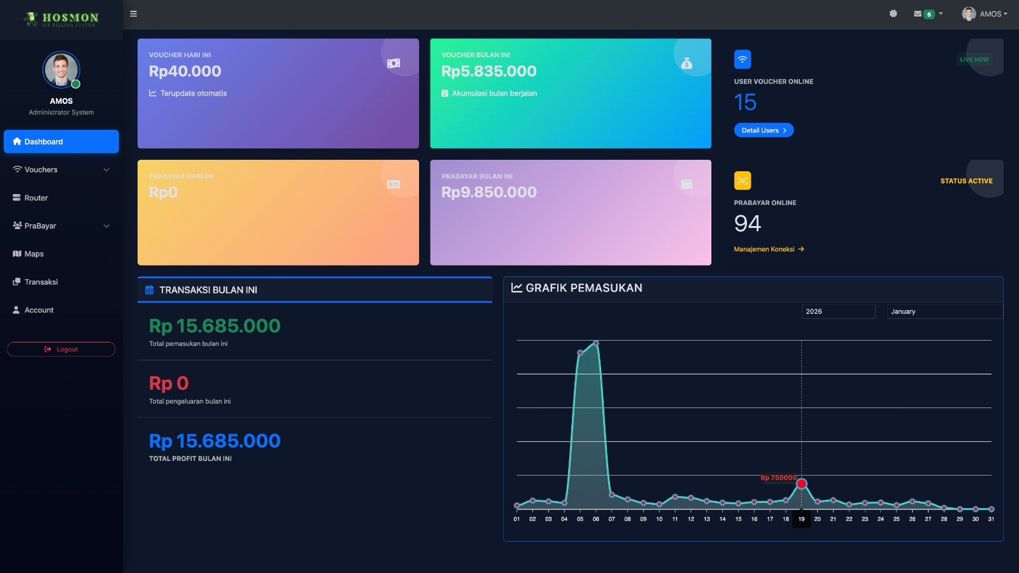Click the money bag icon on Voucher Bulan Ini
1019x573 pixels.
point(687,63)
